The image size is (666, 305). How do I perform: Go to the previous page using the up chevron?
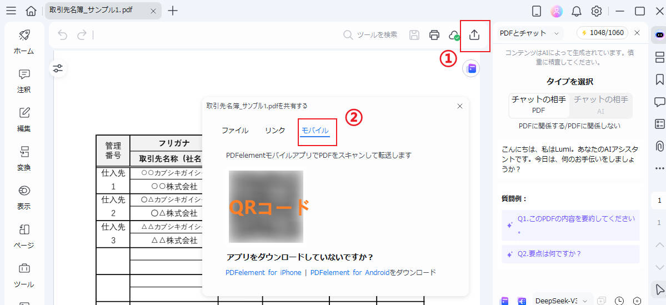click(x=659, y=244)
